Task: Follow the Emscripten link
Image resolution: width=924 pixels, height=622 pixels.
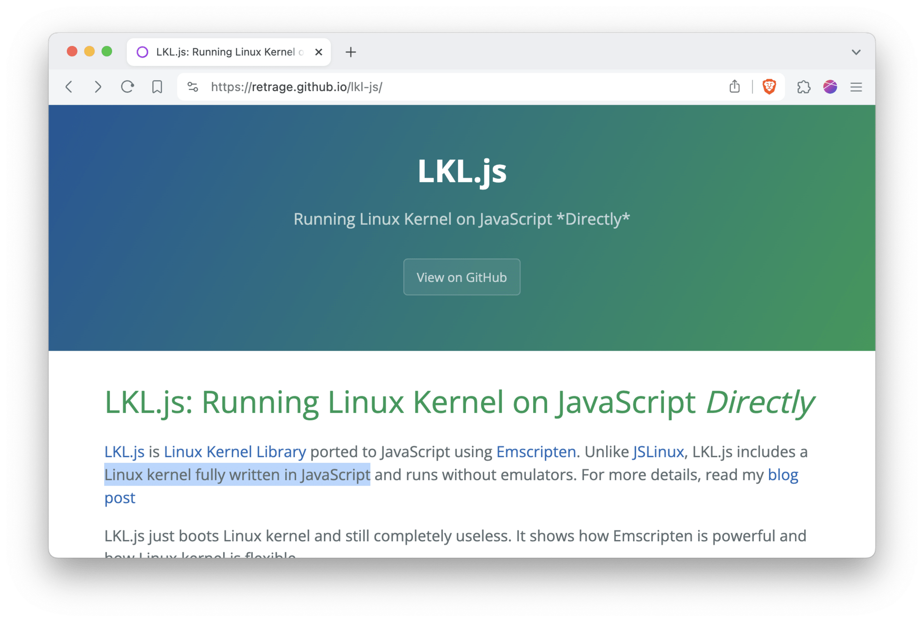Action: 536,452
